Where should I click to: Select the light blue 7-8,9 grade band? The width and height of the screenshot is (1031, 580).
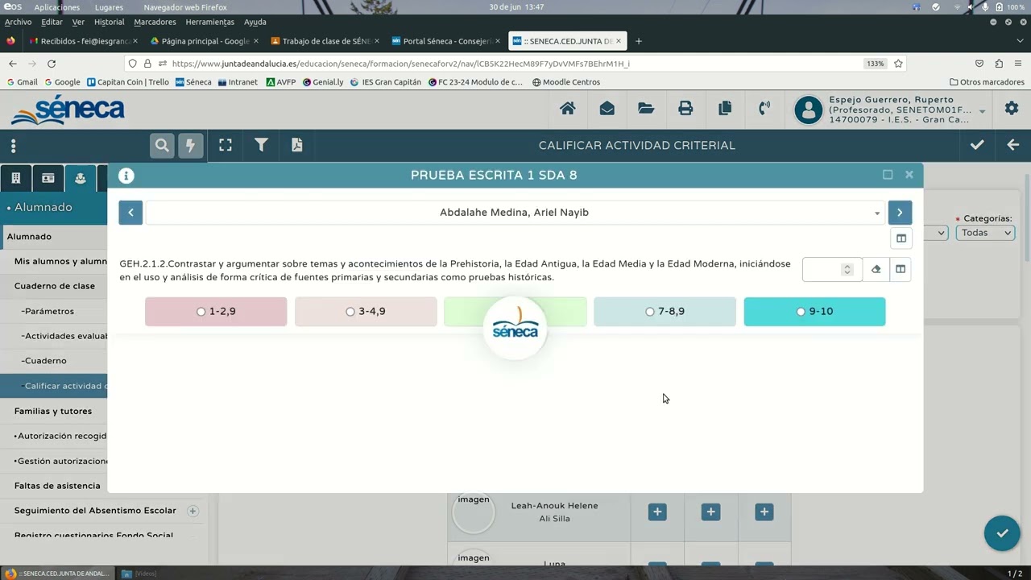click(x=665, y=312)
